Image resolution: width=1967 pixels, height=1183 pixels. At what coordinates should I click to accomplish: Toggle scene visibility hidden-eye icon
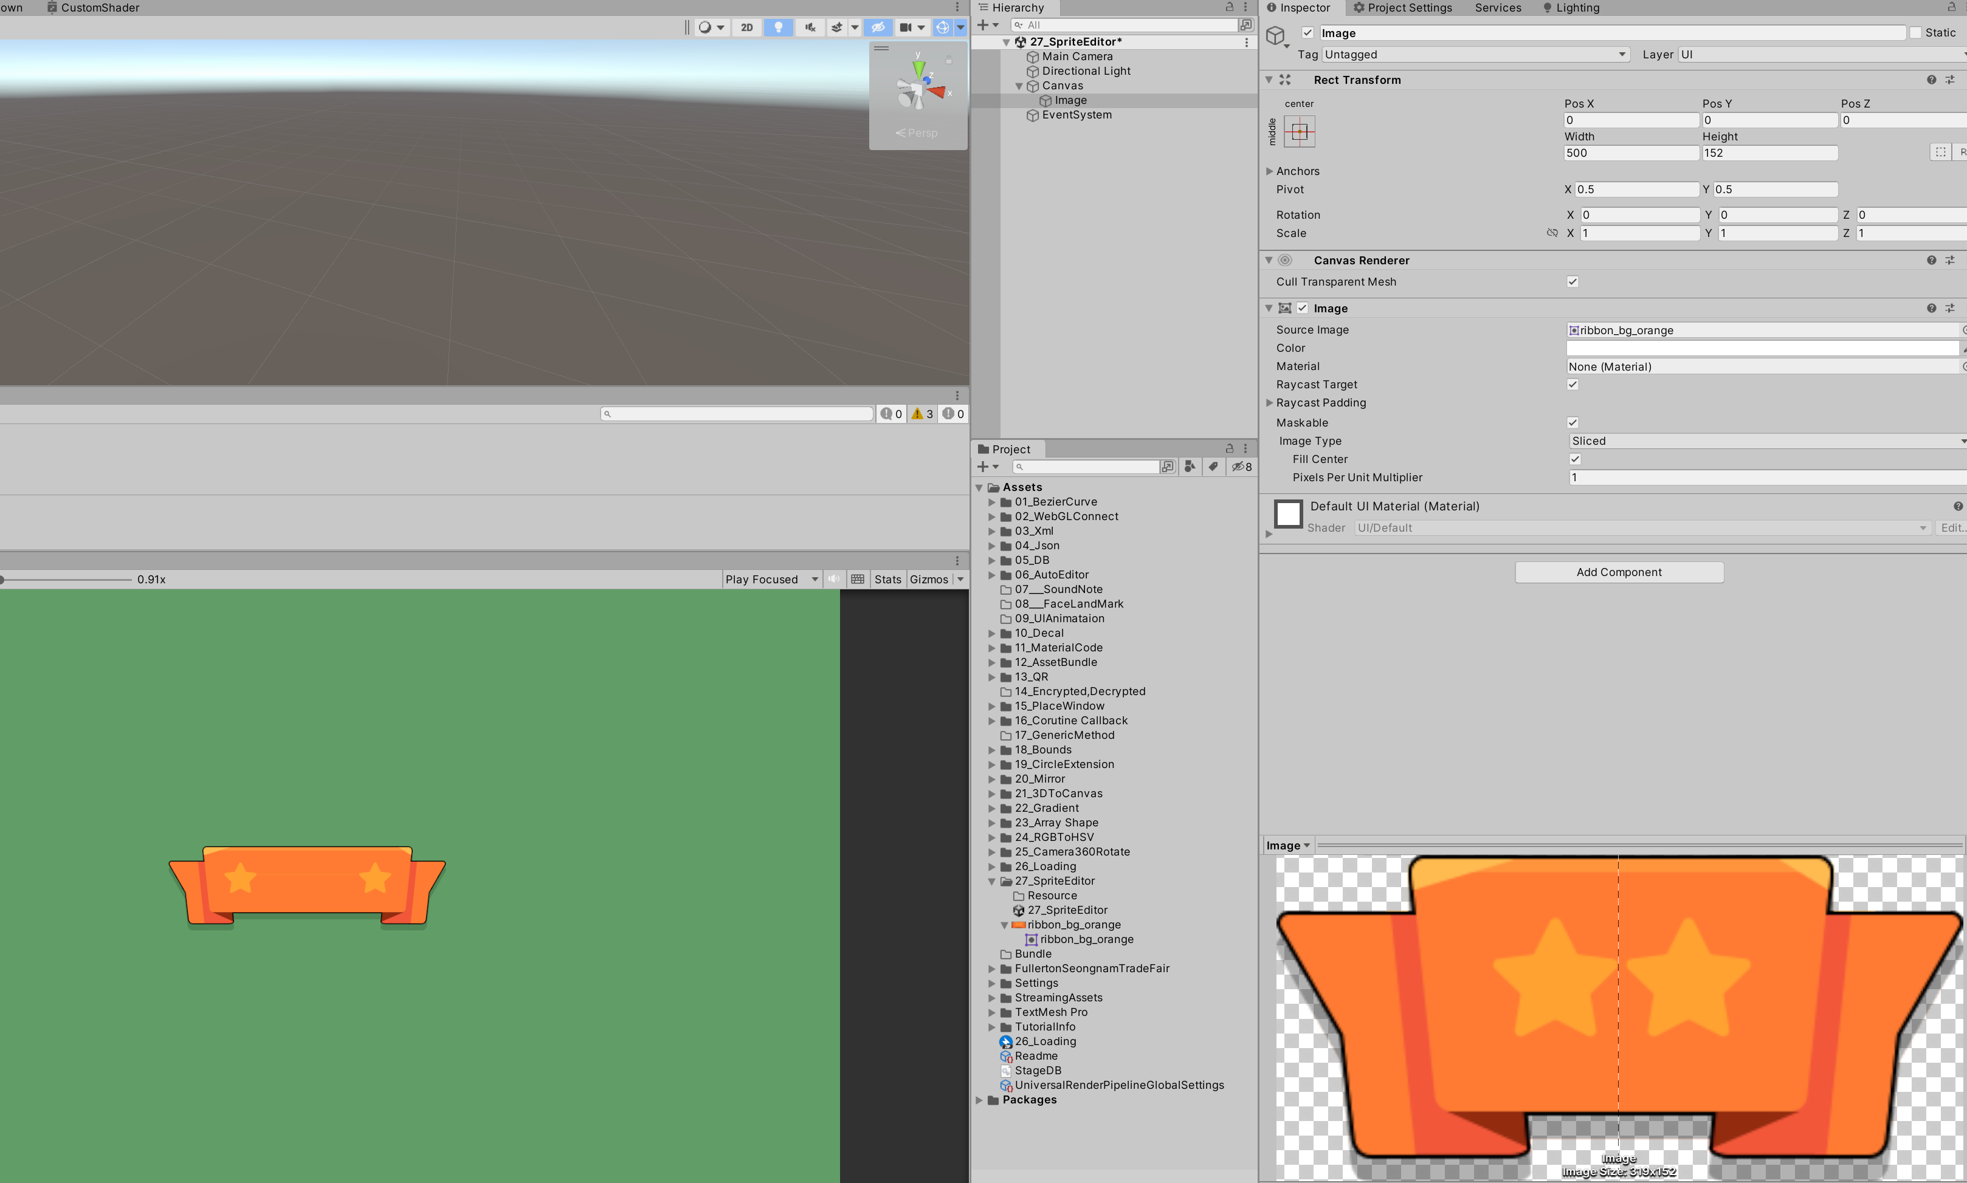click(878, 27)
